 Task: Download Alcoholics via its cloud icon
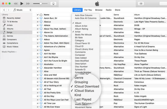pos(41,64)
